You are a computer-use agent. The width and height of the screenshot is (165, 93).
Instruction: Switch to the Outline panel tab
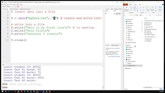[116, 9]
